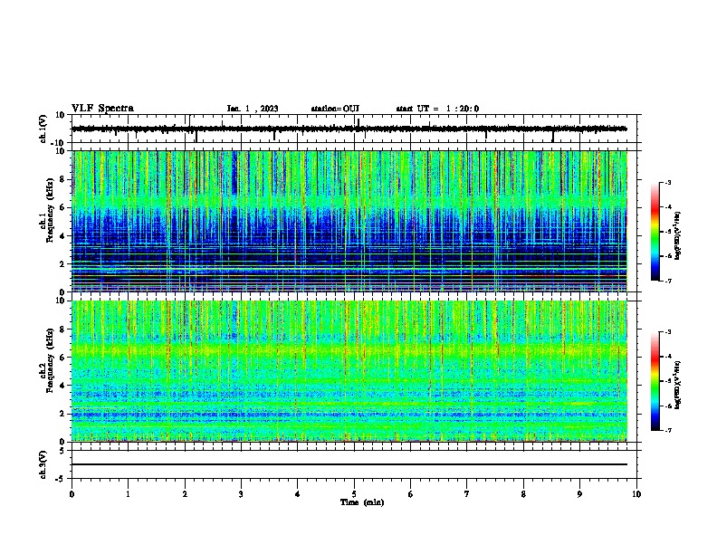Click the time axis tick label "4"

[298, 494]
